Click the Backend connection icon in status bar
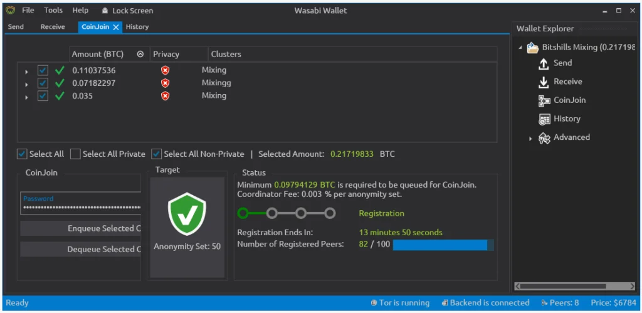 [x=445, y=303]
